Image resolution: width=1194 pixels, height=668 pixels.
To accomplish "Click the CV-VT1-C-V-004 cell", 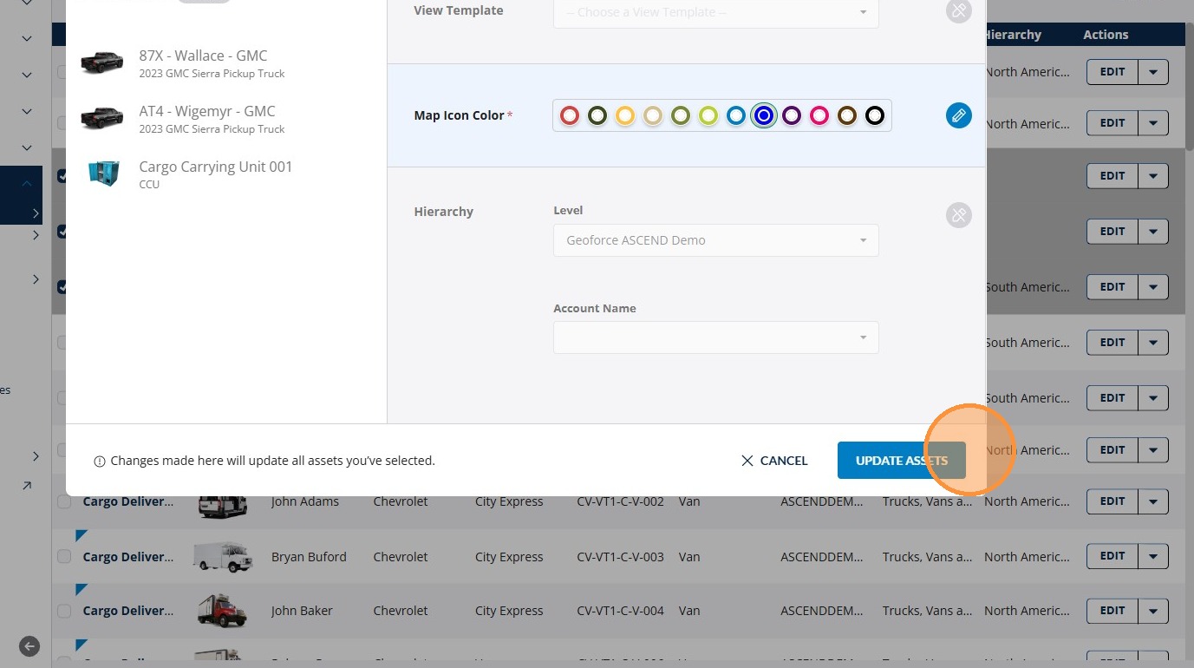I will click(621, 611).
